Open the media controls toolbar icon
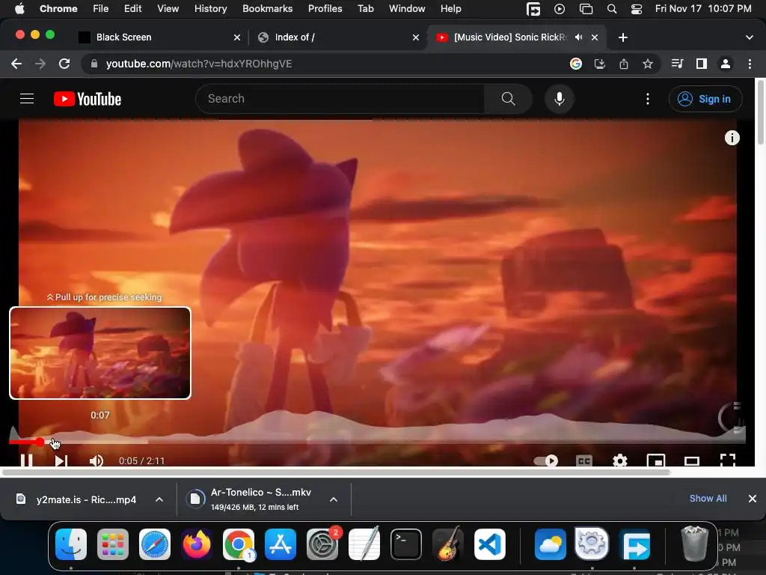 click(677, 64)
